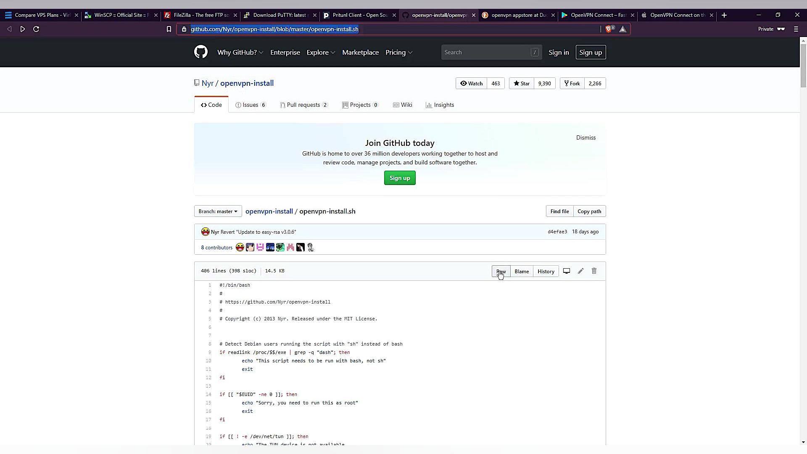View the Raw file

pyautogui.click(x=501, y=272)
